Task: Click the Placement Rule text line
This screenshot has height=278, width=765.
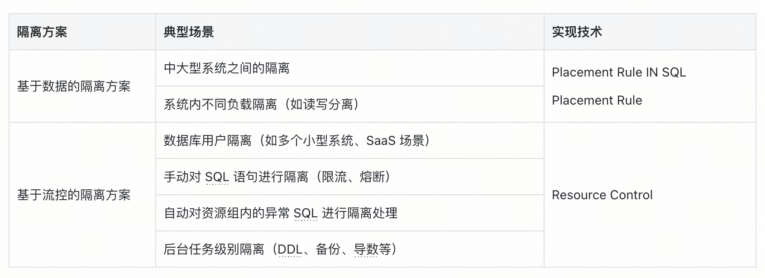Action: click(597, 101)
